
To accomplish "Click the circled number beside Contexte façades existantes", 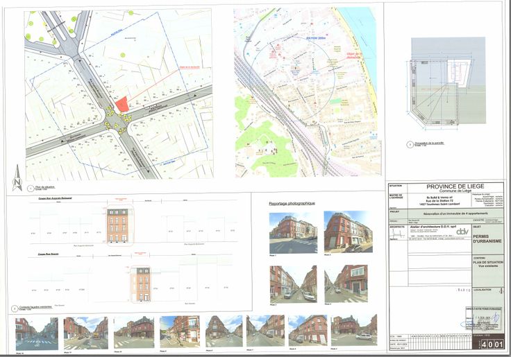I will (13, 308).
